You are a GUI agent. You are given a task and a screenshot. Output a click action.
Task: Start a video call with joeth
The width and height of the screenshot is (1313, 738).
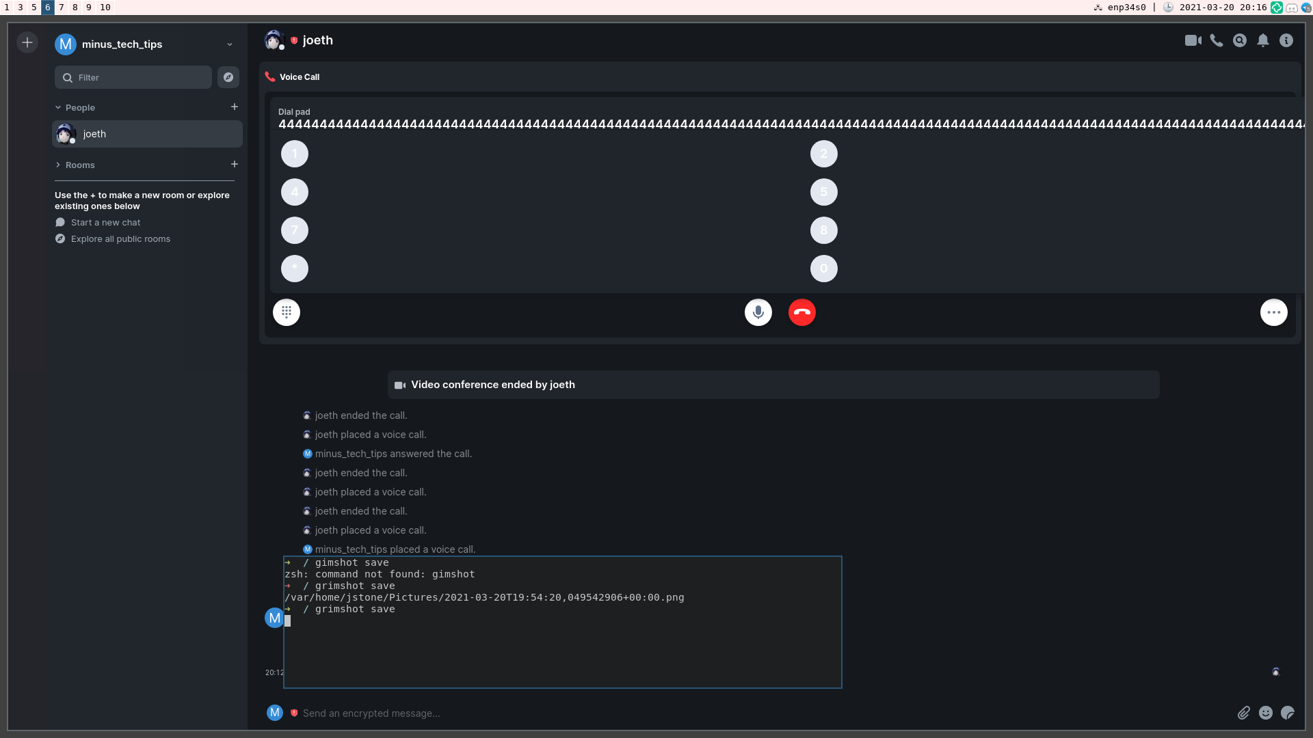[x=1193, y=40]
